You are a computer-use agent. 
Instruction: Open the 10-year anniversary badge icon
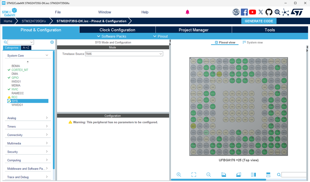coord(236,12)
